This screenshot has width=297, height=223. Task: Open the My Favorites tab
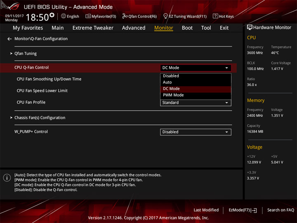point(28,28)
